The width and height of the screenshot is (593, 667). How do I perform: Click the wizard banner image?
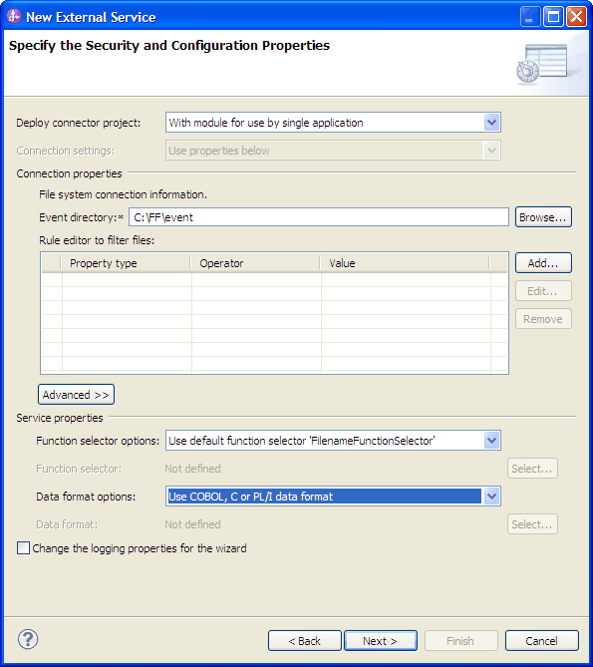click(x=546, y=65)
